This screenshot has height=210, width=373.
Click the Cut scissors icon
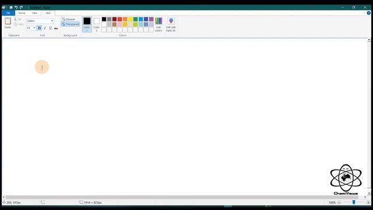(15, 19)
